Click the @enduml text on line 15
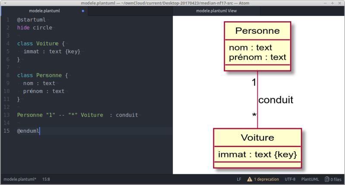 28,131
